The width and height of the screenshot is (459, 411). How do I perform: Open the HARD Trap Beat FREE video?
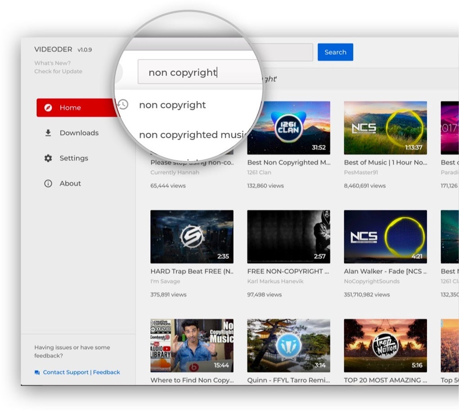pos(192,237)
